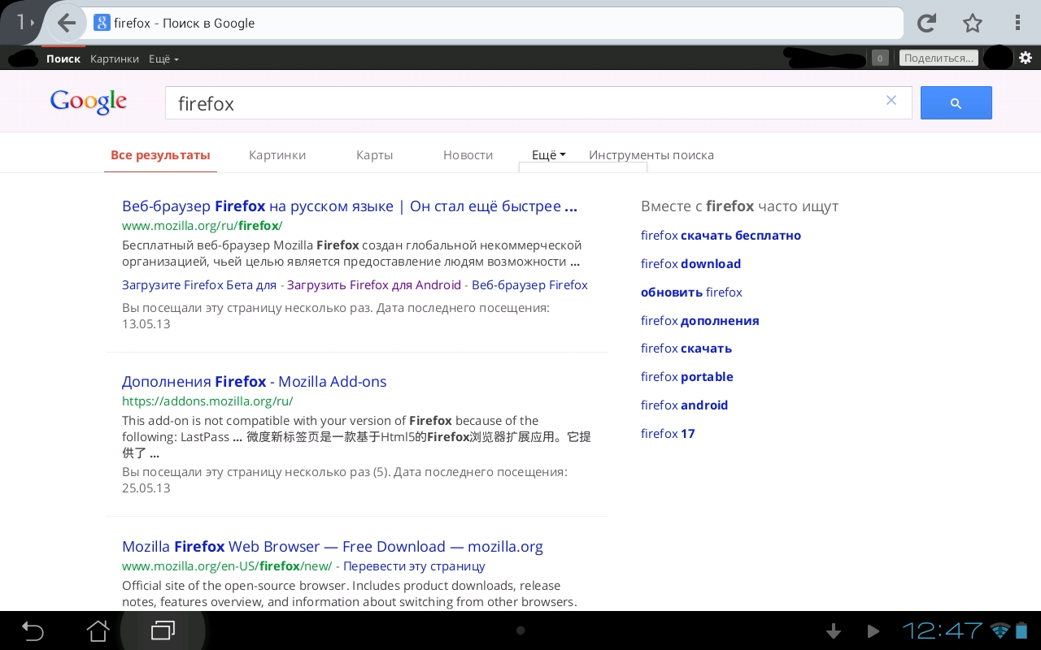
Task: Reload the page with the refresh icon
Action: [x=926, y=23]
